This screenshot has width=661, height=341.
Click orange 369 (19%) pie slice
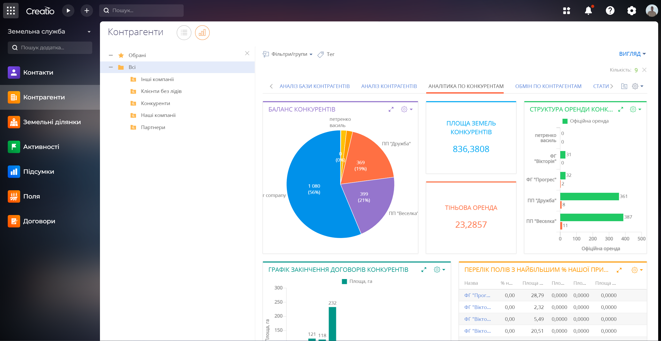coord(361,165)
